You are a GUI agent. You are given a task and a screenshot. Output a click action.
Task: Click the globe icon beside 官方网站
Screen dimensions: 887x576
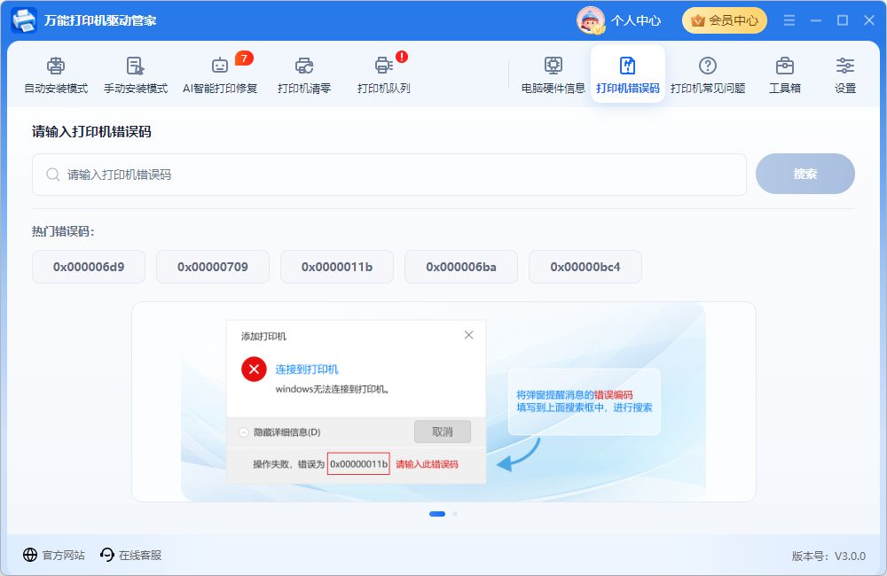point(30,555)
